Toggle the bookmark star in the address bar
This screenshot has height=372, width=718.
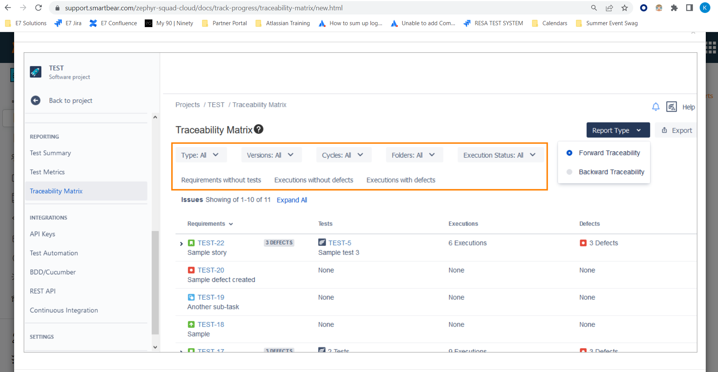pos(624,8)
